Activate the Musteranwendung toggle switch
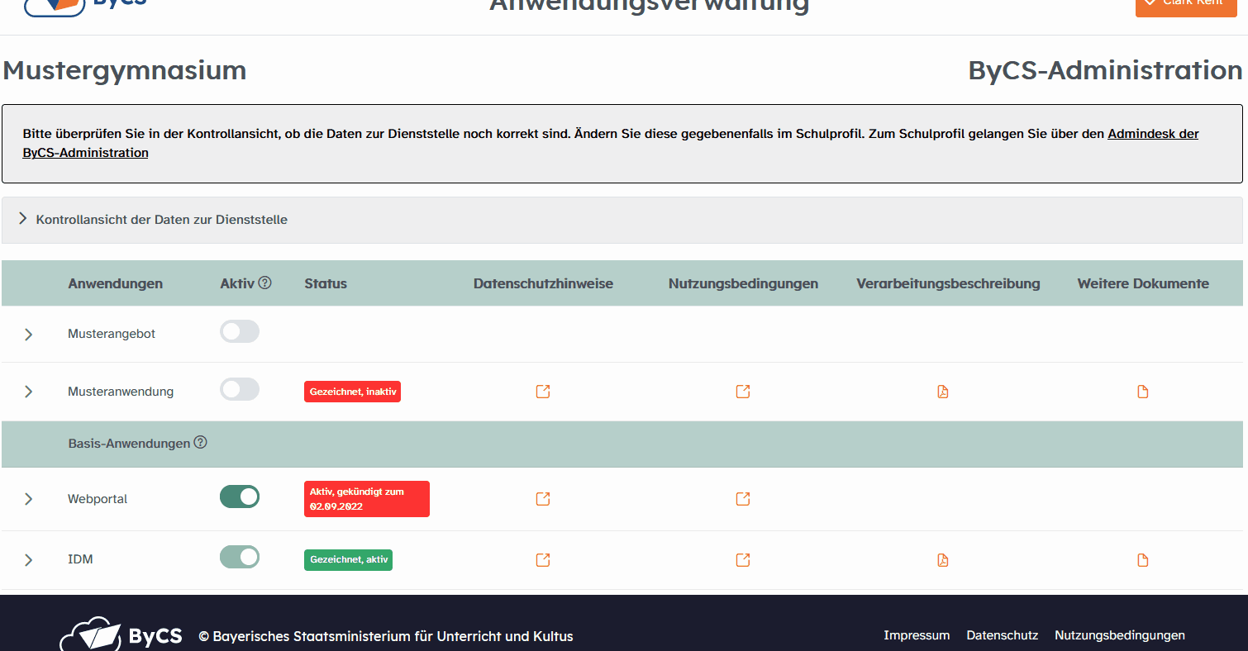Image resolution: width=1248 pixels, height=651 pixels. click(239, 388)
